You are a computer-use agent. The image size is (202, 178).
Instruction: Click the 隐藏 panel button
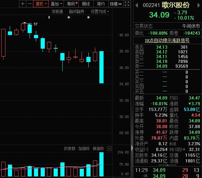click(116, 4)
